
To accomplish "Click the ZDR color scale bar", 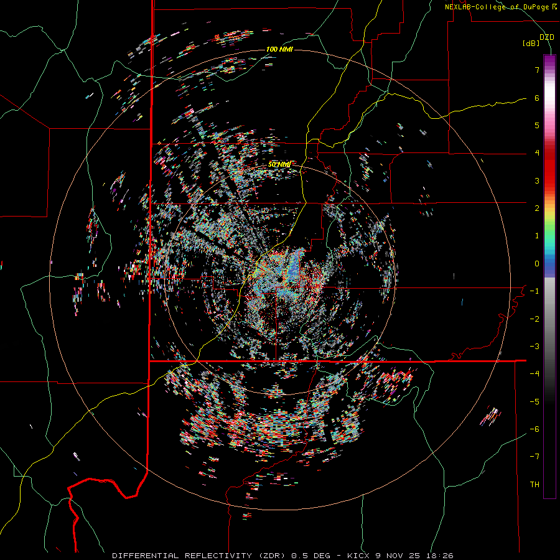I will point(549,276).
